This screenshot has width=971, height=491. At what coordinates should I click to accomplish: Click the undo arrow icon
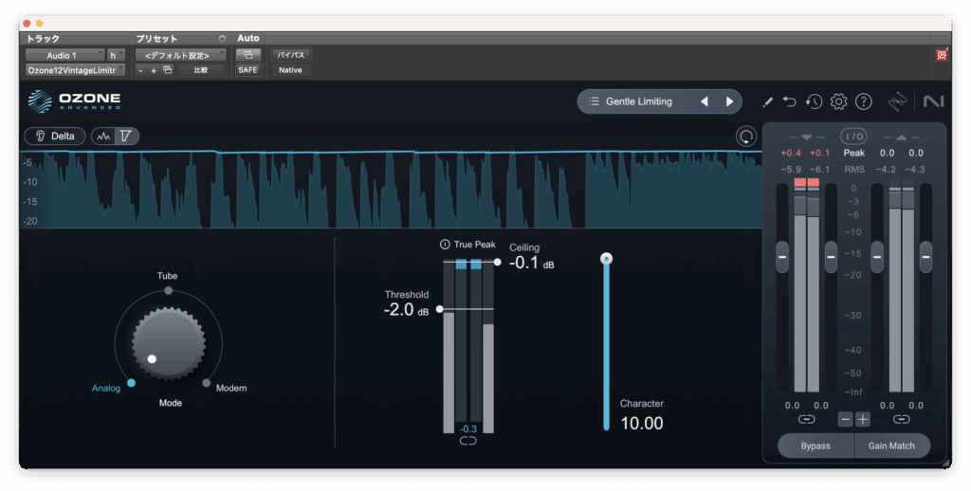click(x=790, y=101)
